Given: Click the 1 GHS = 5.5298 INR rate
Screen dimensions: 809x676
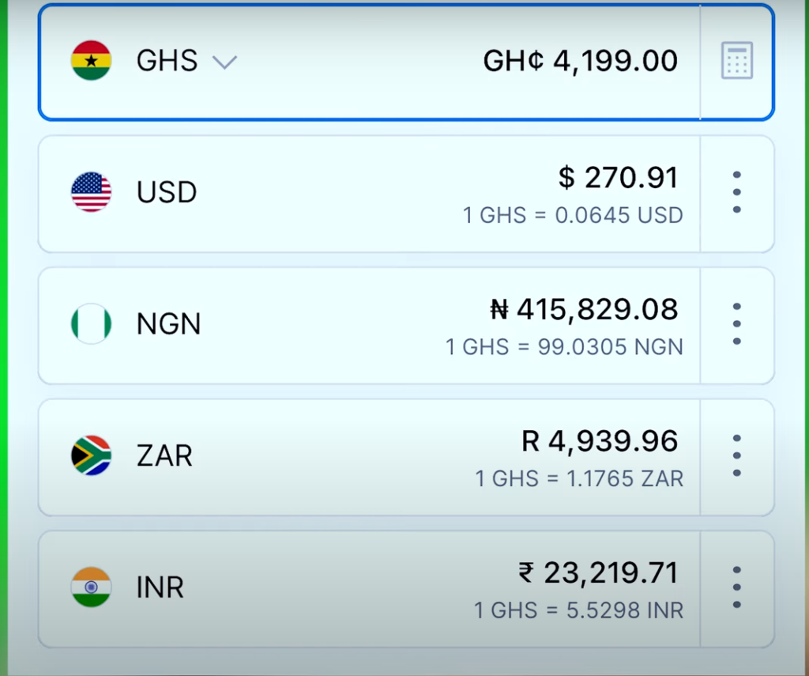Looking at the screenshot, I should click(x=579, y=610).
